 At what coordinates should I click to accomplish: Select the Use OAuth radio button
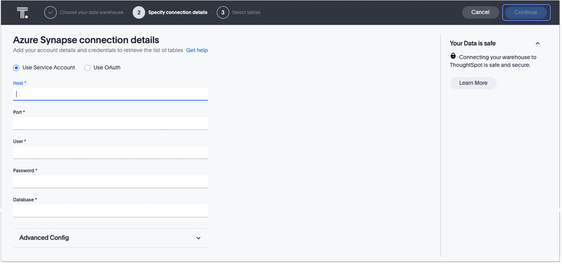coord(87,68)
